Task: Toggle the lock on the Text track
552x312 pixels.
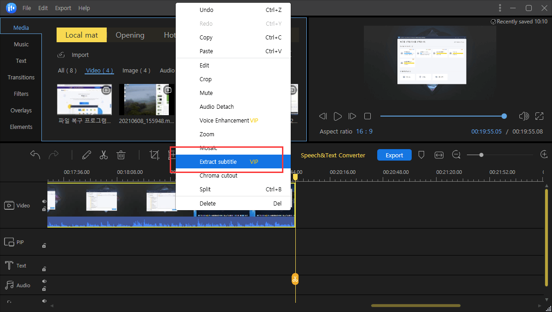Action: 44,269
